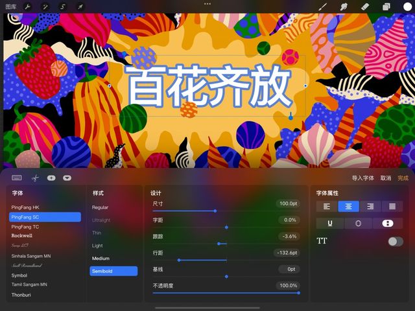The height and width of the screenshot is (311, 415).
Task: Tap the plus pill button
Action: (x=51, y=178)
